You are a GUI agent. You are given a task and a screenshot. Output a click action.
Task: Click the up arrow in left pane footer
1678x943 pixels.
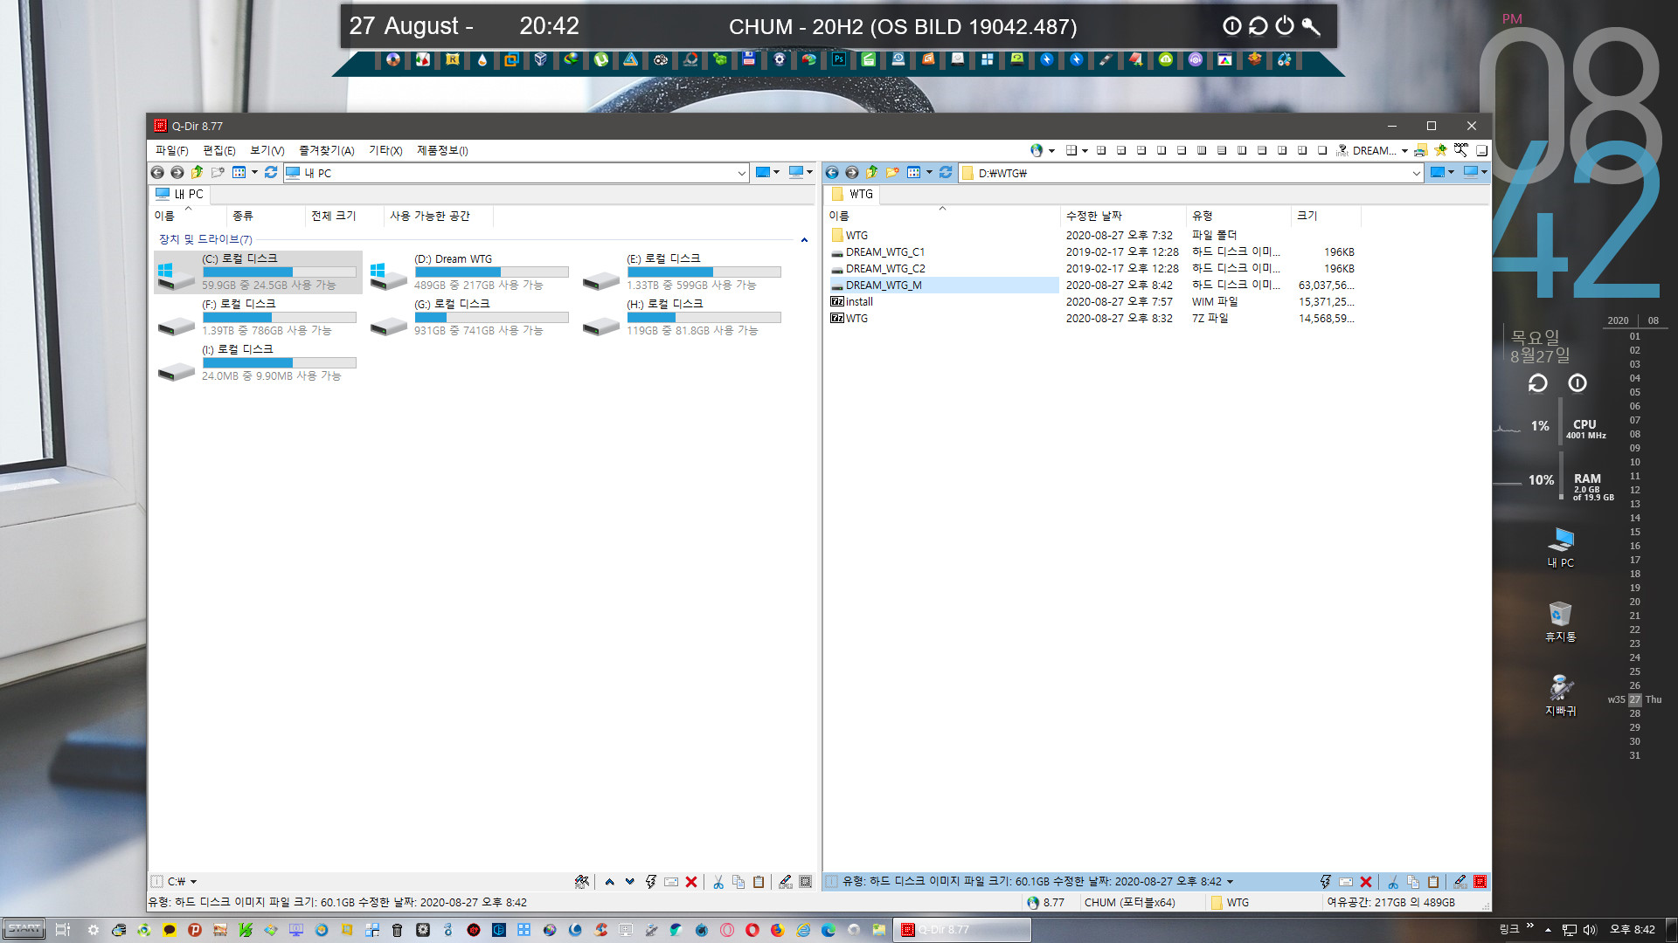[610, 882]
